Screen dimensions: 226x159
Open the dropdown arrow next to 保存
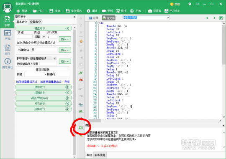[62, 11]
